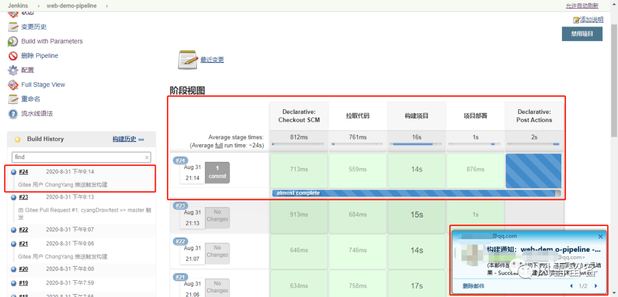The width and height of the screenshot is (618, 297).
Task: Open build #21 link in history
Action: [23, 244]
